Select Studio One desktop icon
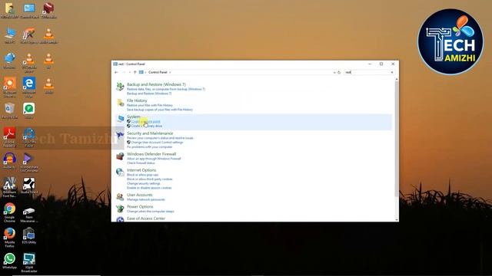Image resolution: width=492 pixels, height=276 pixels. [29, 186]
